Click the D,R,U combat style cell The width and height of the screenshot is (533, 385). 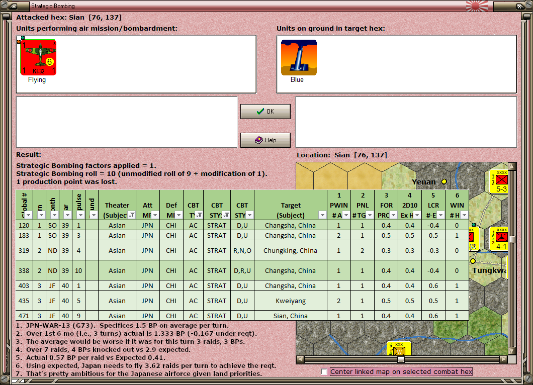(242, 270)
